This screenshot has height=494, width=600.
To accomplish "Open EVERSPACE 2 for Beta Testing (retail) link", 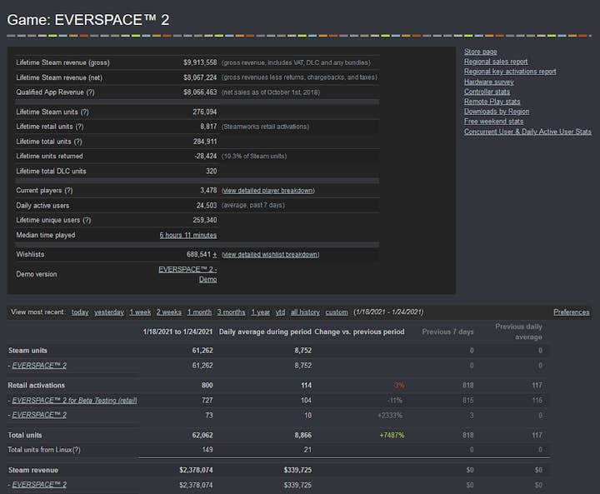I will click(x=74, y=401).
